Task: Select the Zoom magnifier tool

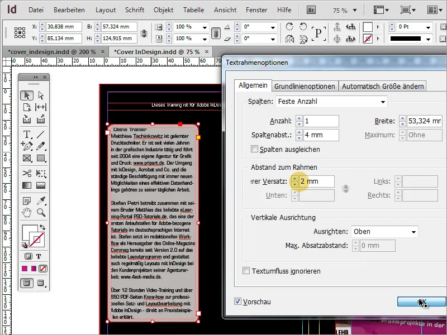Action: (41, 213)
